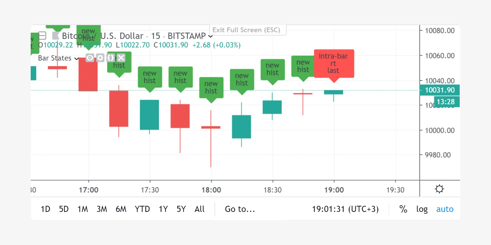Image resolution: width=491 pixels, height=245 pixels.
Task: Select the 1D time range
Action: click(45, 209)
